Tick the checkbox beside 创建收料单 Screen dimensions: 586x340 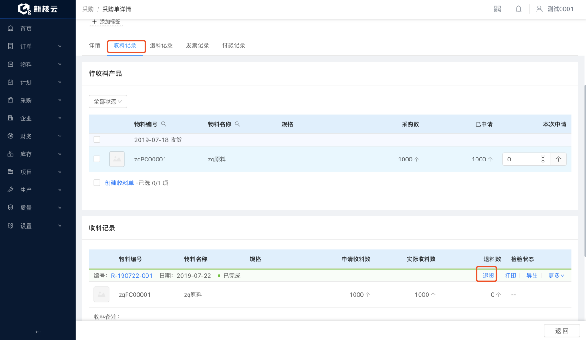point(97,183)
